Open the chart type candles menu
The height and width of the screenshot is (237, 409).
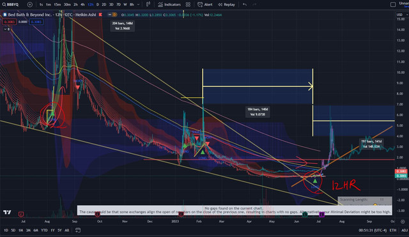pyautogui.click(x=148, y=4)
